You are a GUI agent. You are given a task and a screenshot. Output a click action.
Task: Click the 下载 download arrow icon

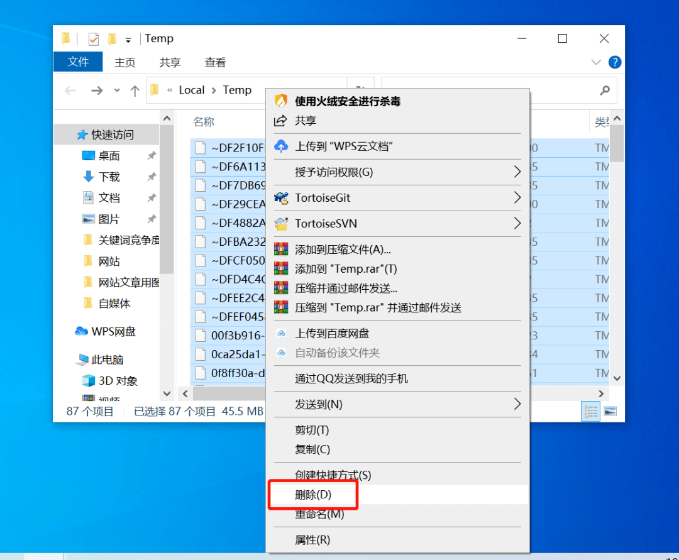pyautogui.click(x=89, y=177)
